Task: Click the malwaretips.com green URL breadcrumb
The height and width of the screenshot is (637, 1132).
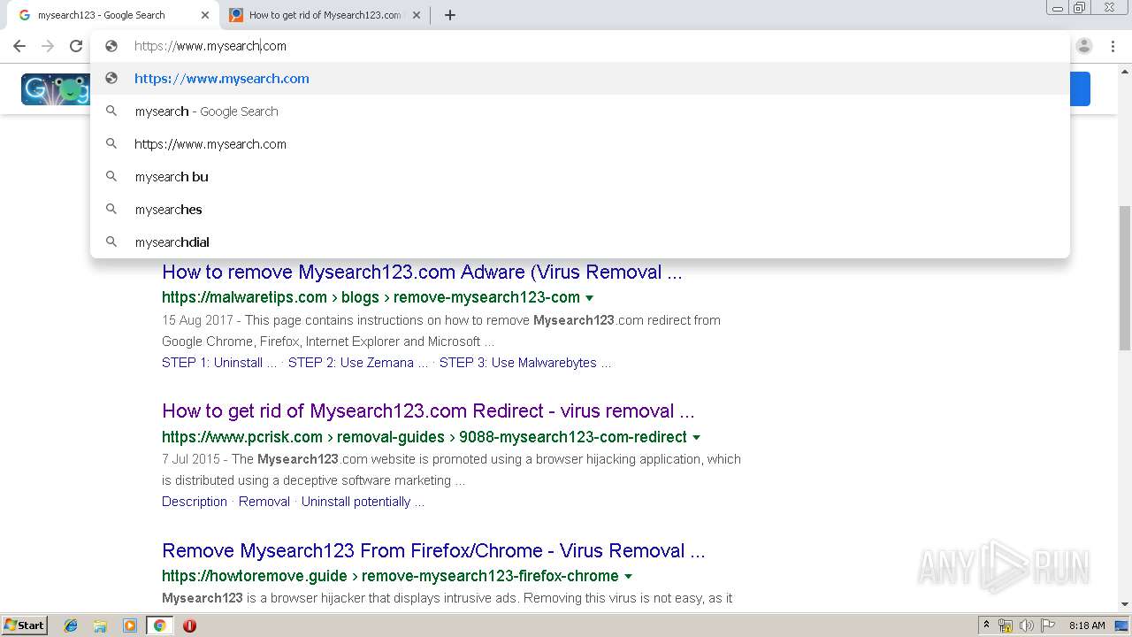Action: point(371,297)
